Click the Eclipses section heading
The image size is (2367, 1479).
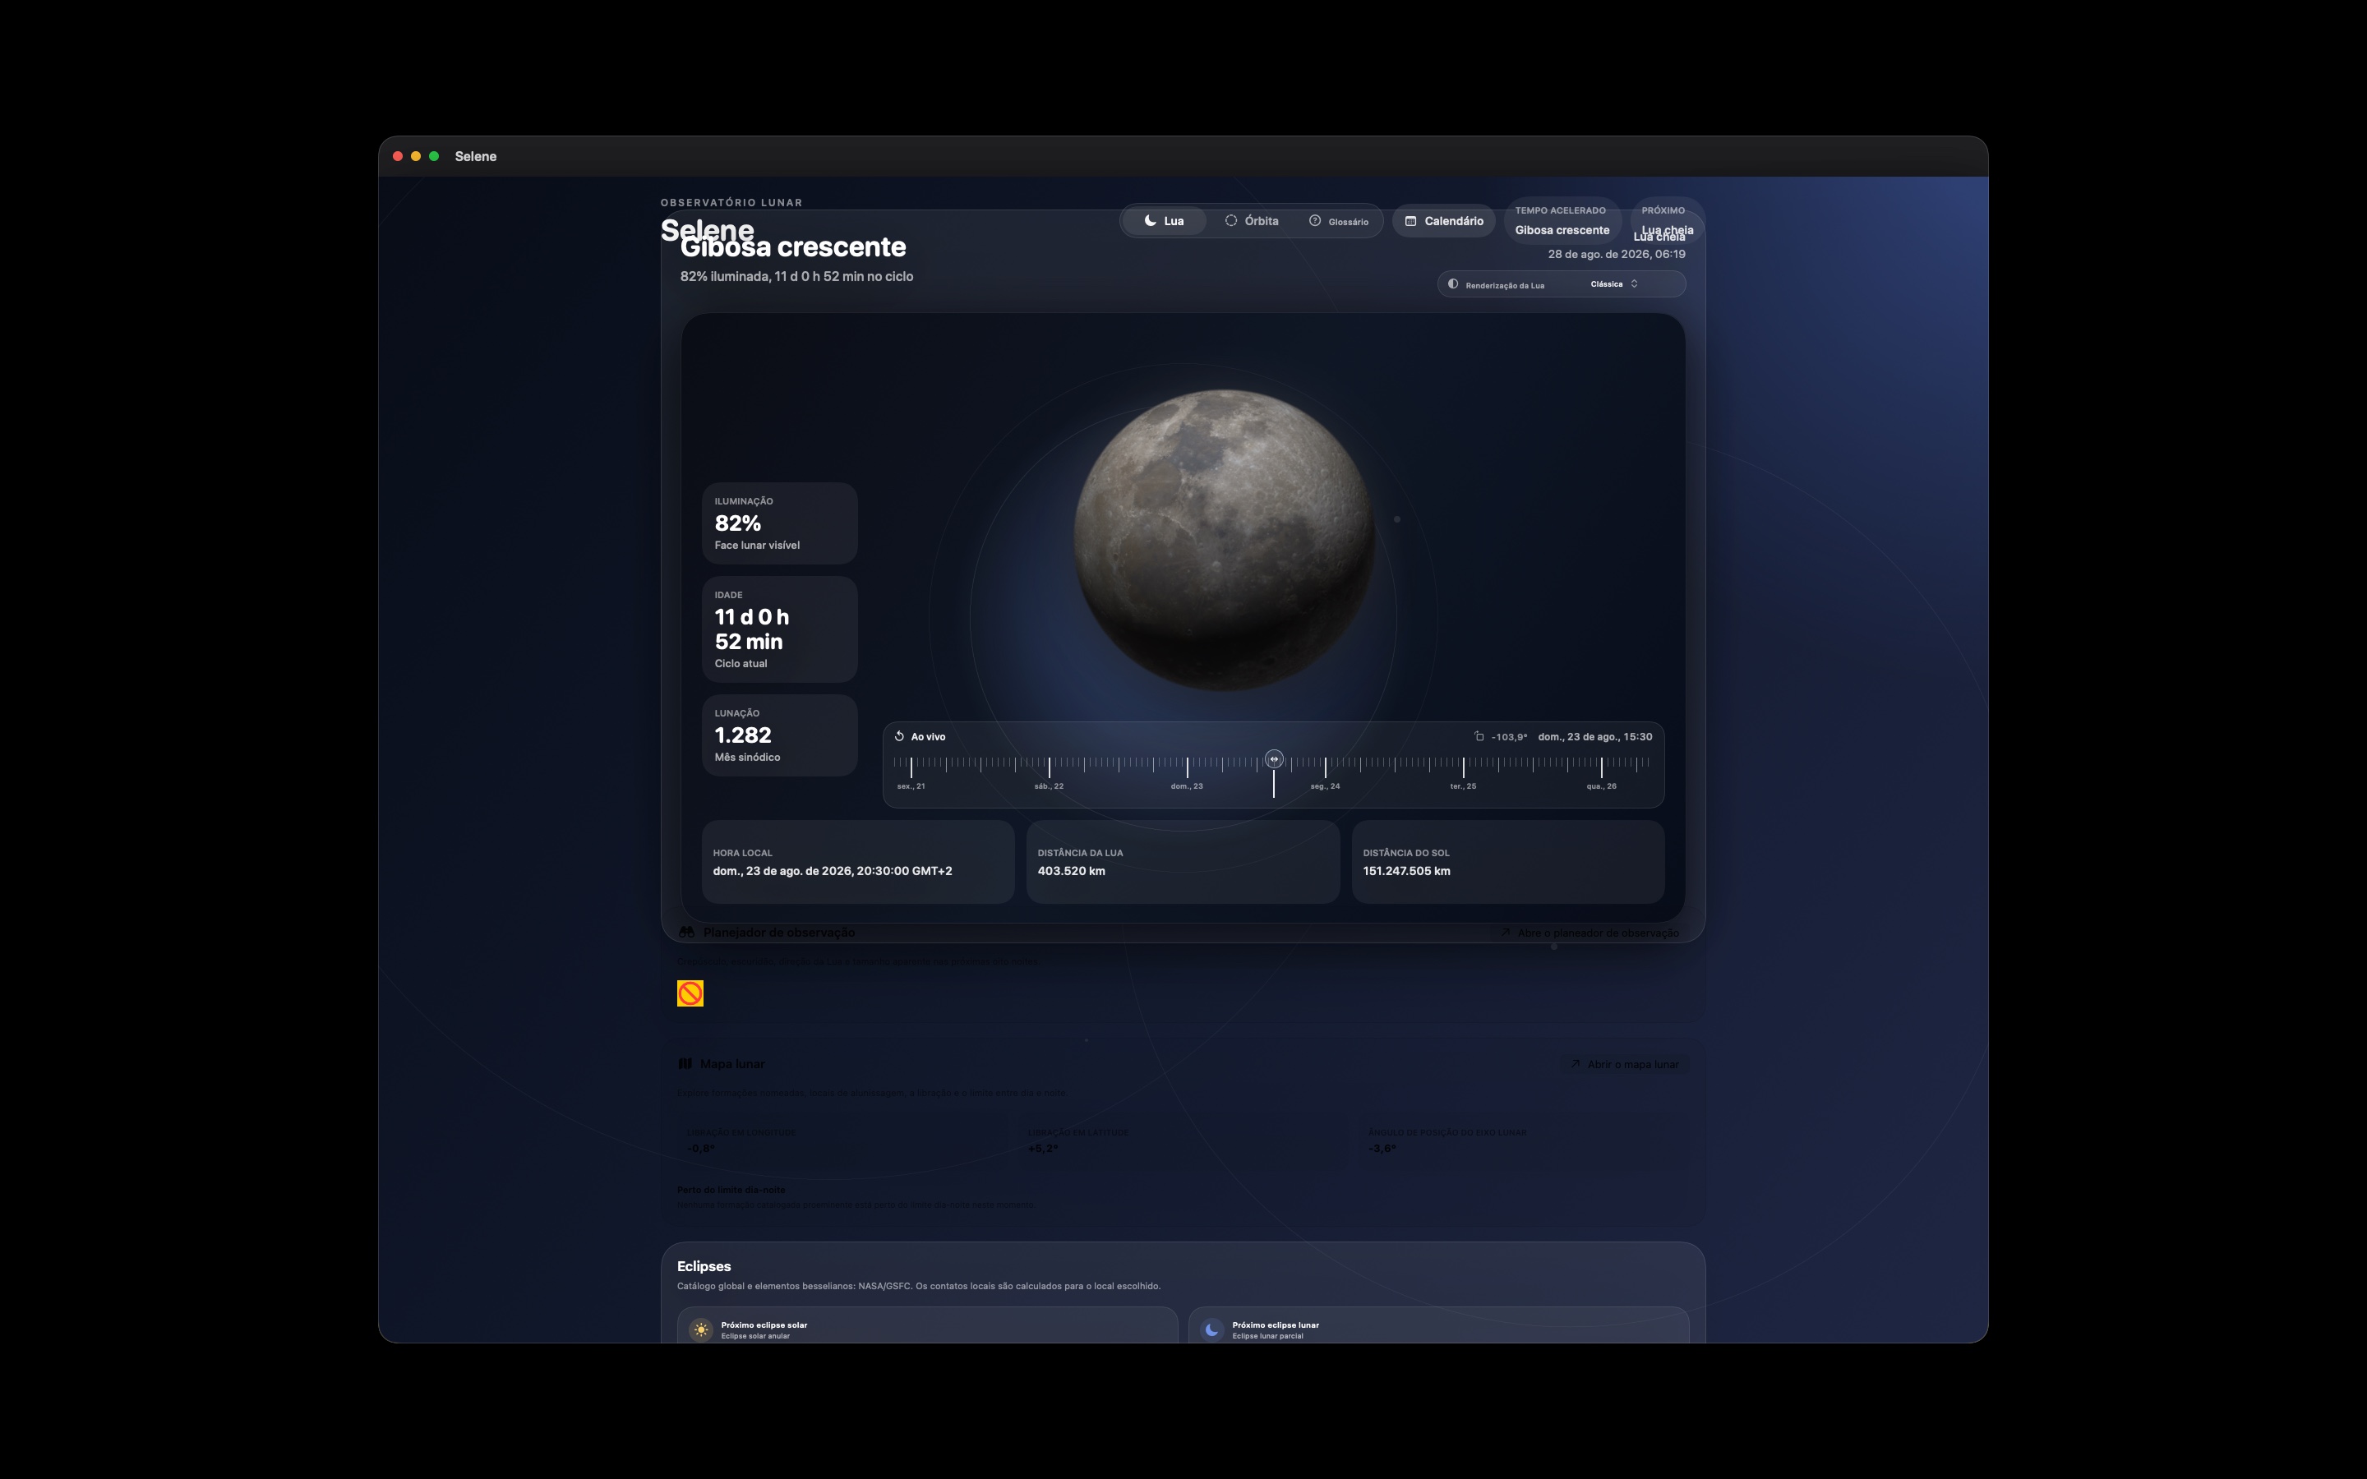[x=704, y=1267]
